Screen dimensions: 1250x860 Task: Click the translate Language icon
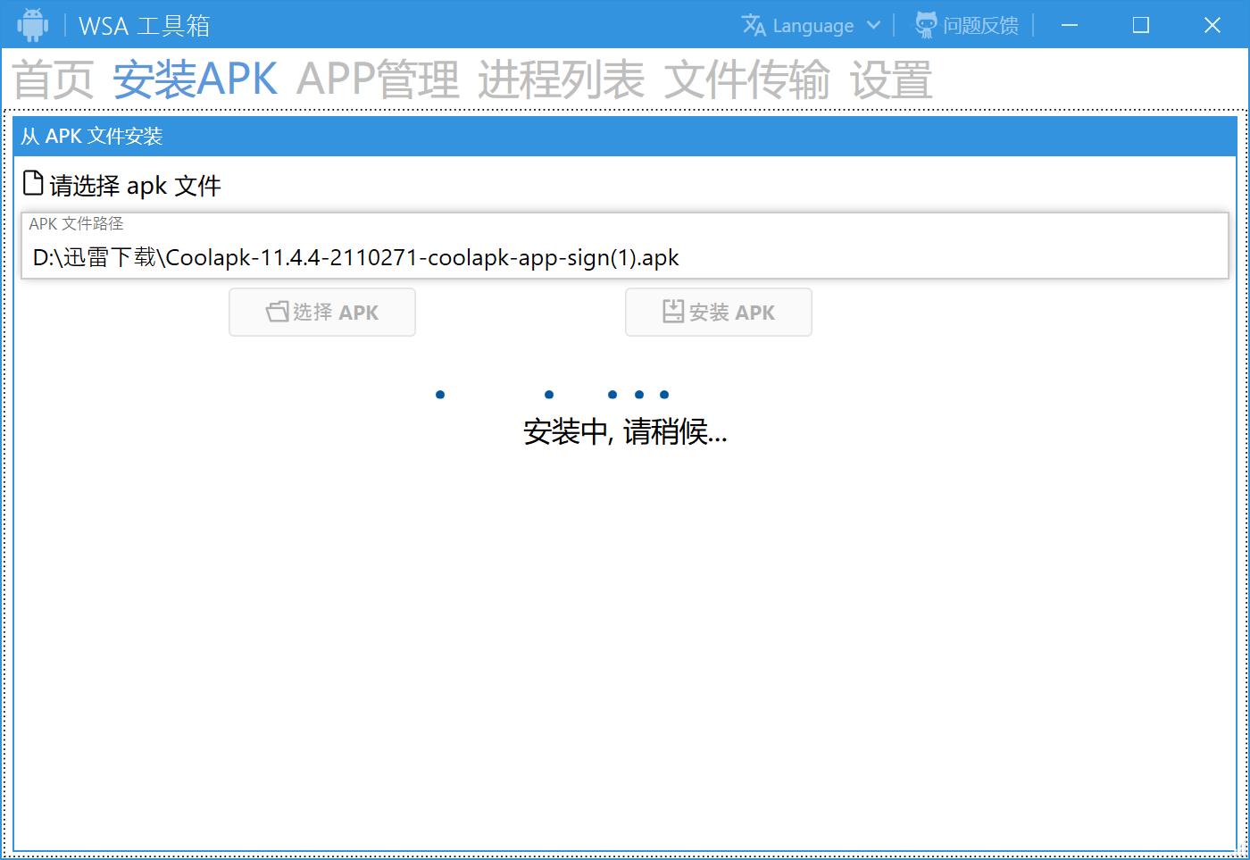coord(754,25)
